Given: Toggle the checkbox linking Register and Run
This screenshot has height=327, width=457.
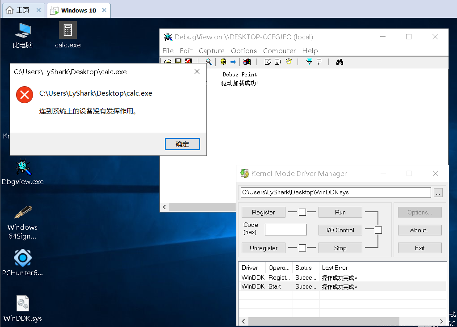Looking at the screenshot, I should point(302,212).
